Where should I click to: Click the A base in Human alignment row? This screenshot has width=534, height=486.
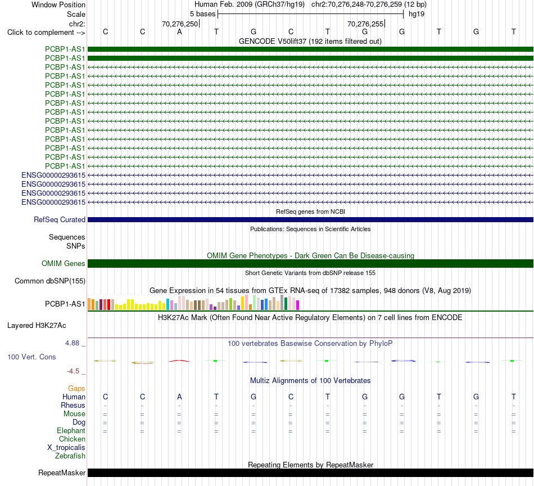(179, 397)
